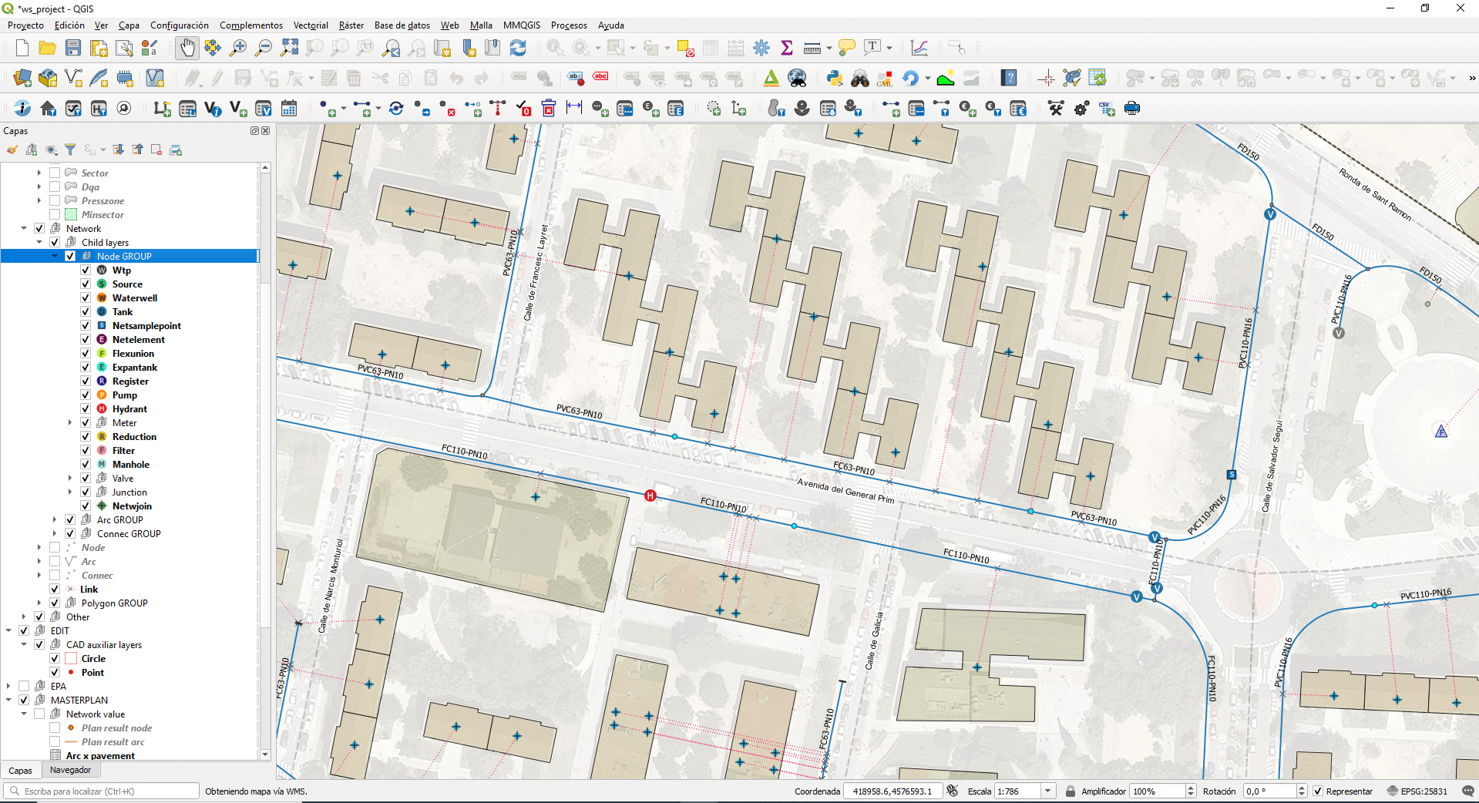Expand the Arc GROUP tree node
This screenshot has height=803, width=1479.
pos(55,520)
